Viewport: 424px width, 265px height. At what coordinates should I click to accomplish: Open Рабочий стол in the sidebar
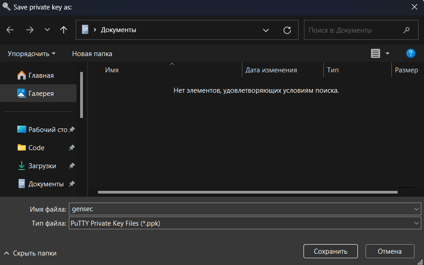pos(39,129)
